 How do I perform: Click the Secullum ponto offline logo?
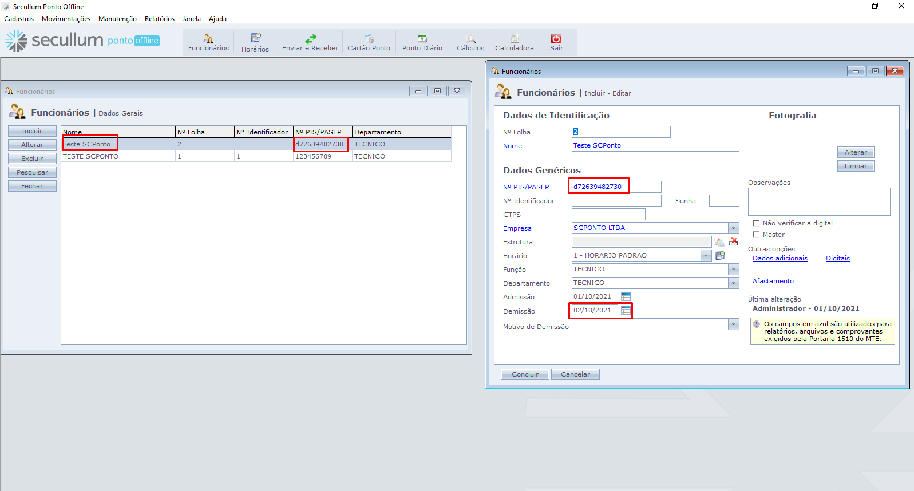pos(82,40)
